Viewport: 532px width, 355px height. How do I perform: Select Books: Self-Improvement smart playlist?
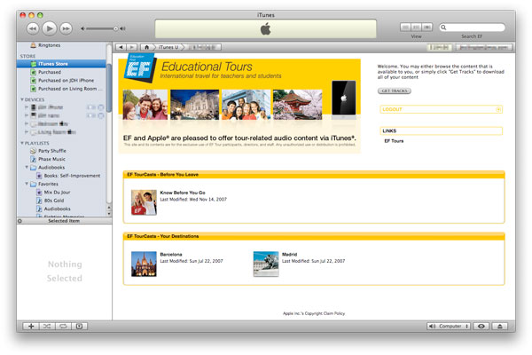[72, 176]
